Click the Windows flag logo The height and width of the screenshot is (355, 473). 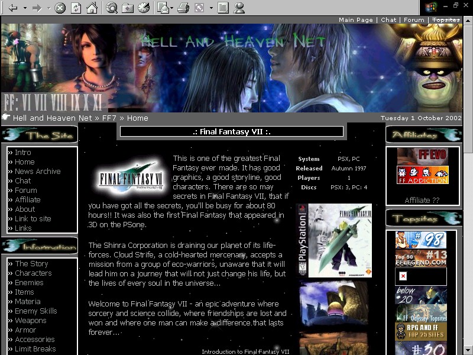click(x=431, y=7)
